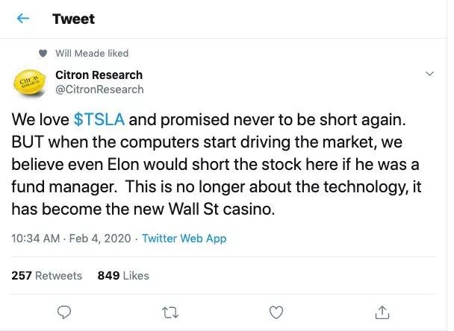Open the Twitter Web App source link
Screen dimensions: 454x331
click(184, 239)
